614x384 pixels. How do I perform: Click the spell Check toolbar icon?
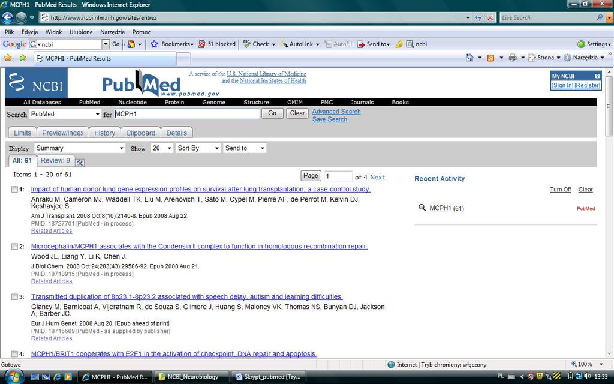pos(246,44)
